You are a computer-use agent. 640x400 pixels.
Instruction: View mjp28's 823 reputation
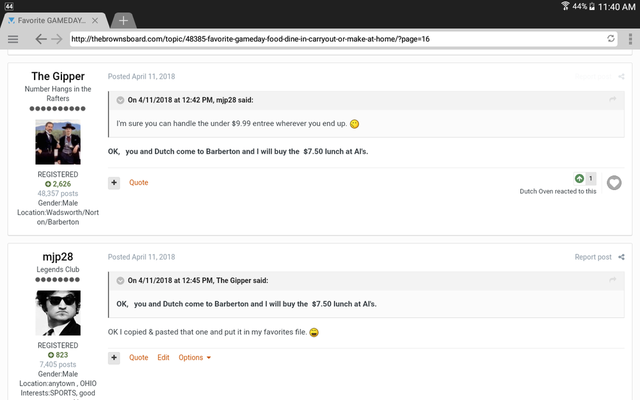coord(58,355)
